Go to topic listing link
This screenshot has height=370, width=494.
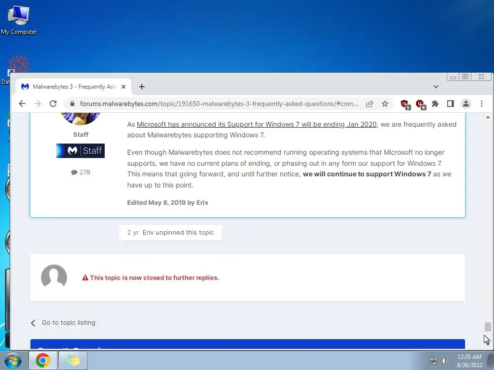pyautogui.click(x=63, y=322)
